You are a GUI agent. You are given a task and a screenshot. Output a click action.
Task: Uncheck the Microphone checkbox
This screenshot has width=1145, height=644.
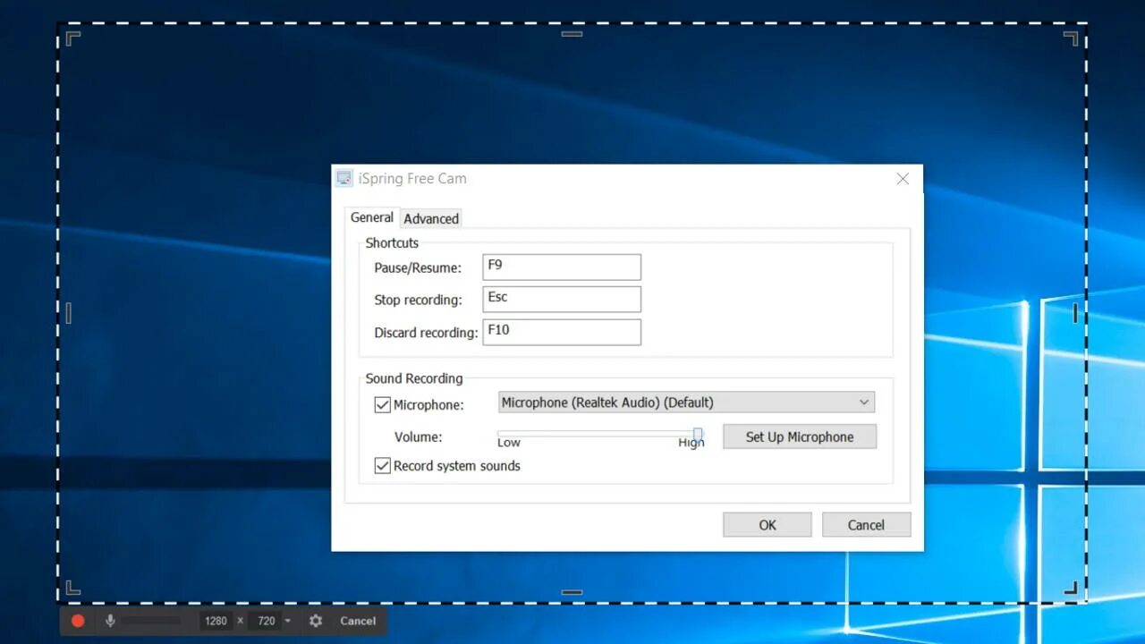pos(383,405)
